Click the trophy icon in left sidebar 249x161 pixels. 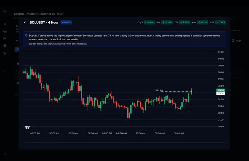tap(5, 53)
